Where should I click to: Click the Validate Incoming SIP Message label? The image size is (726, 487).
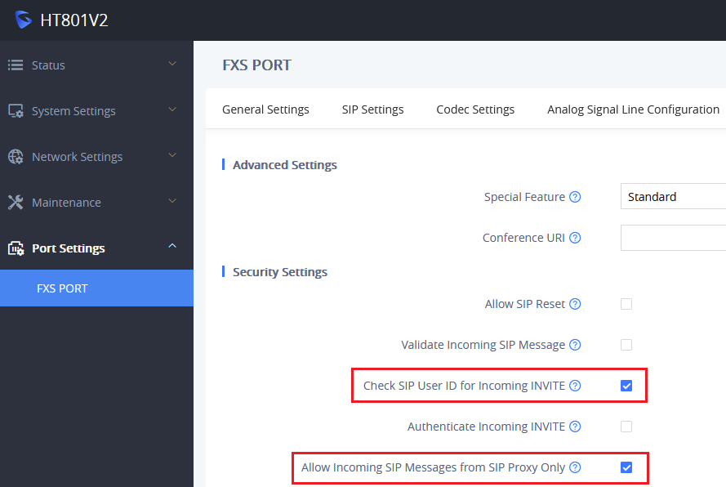pyautogui.click(x=483, y=345)
